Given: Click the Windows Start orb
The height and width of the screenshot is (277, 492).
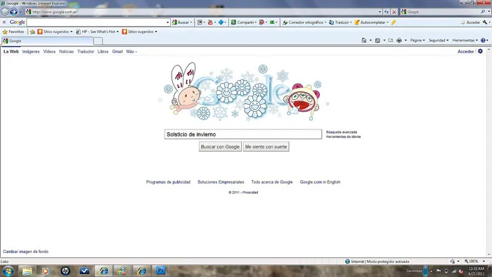Looking at the screenshot, I should point(8,271).
